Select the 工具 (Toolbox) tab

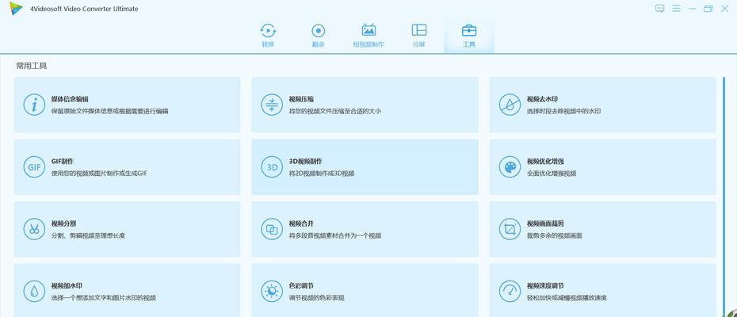click(469, 36)
